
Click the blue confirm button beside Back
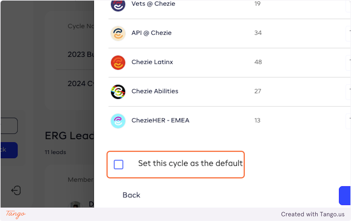tap(345, 196)
